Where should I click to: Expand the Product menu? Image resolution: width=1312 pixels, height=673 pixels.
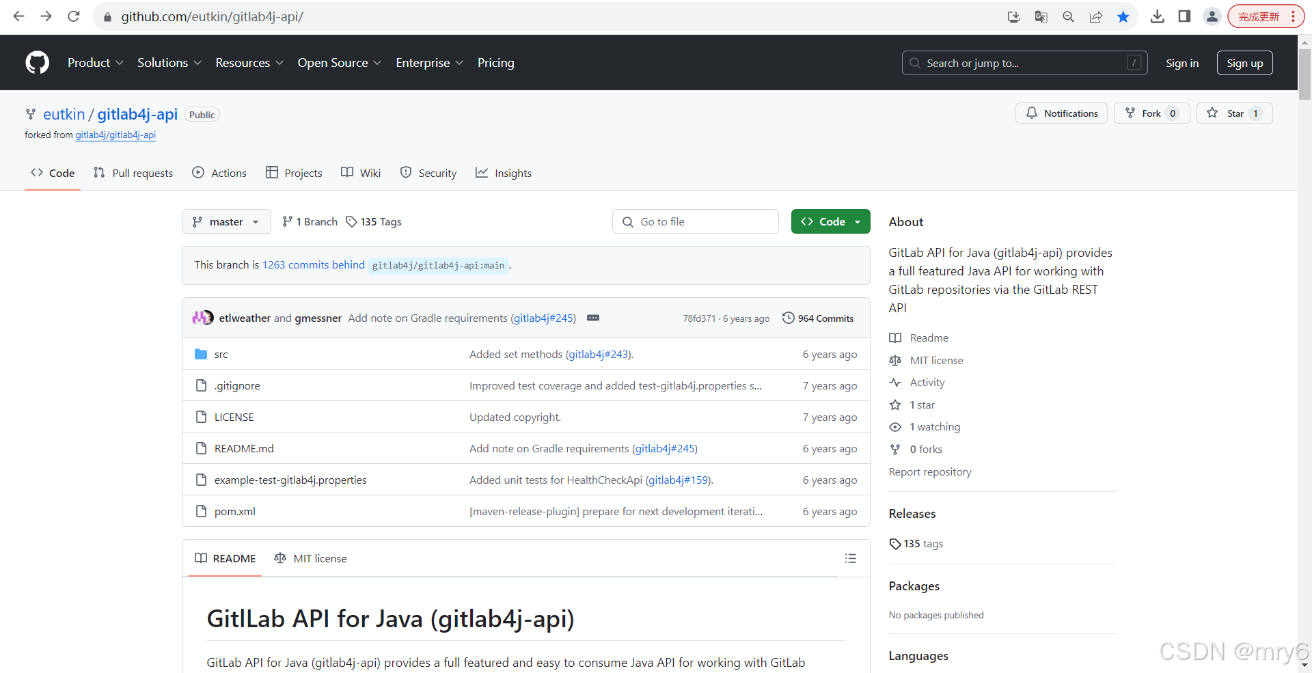click(x=95, y=63)
